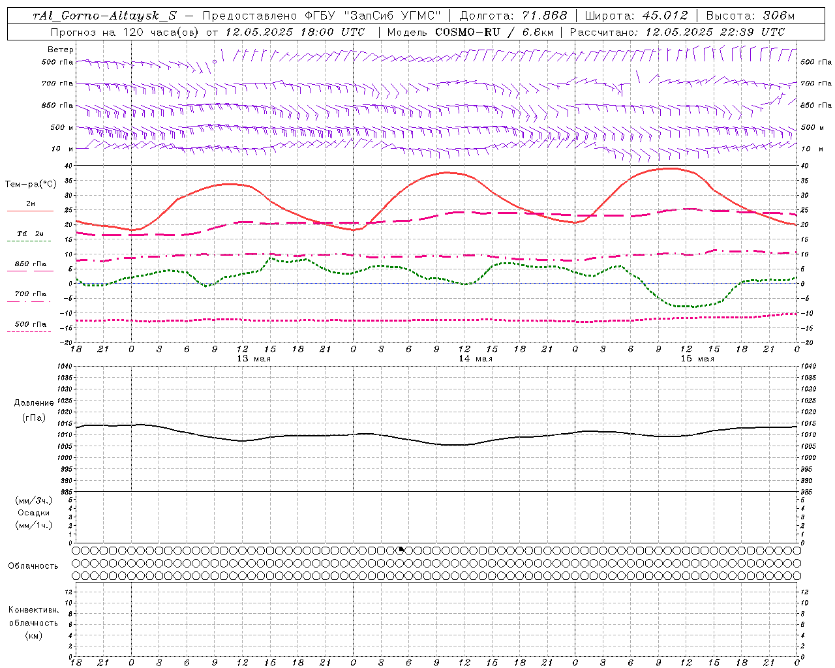Viewport: 835px width, 668px height.
Task: Click the 14 мая date label
Action: (x=476, y=359)
